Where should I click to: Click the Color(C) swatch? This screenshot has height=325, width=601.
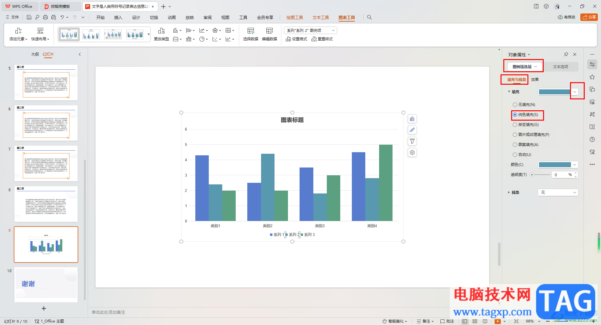pyautogui.click(x=555, y=165)
